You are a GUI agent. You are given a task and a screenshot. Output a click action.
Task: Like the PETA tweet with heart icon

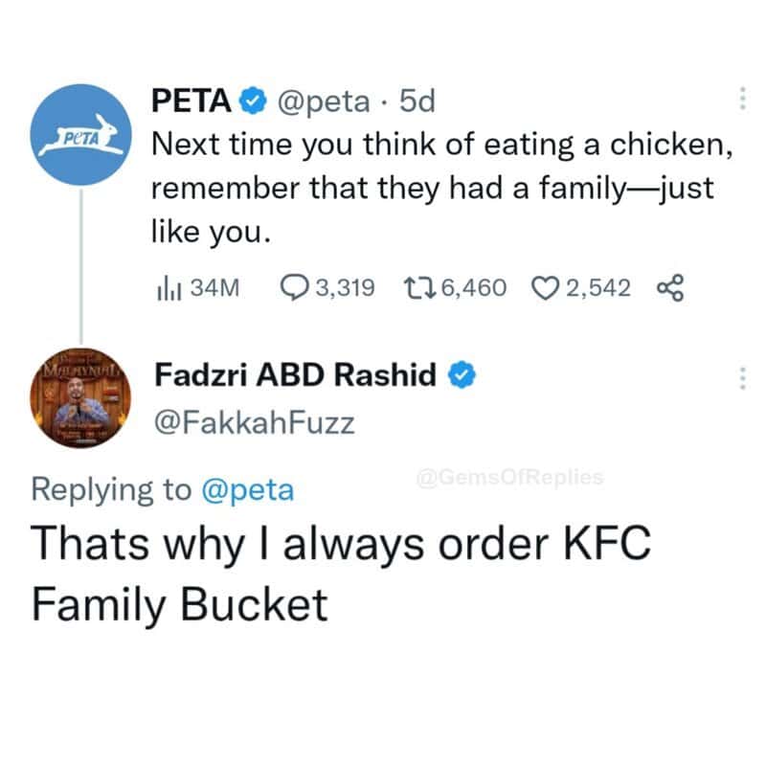coord(544,287)
